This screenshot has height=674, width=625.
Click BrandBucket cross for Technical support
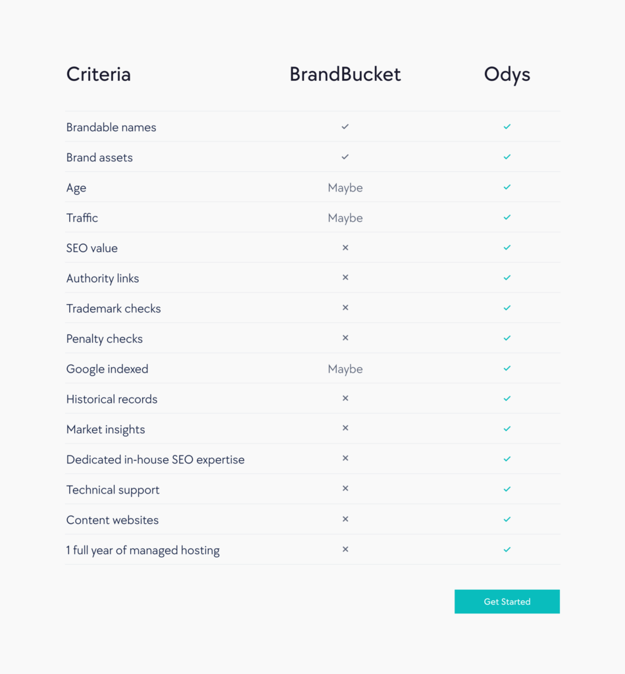[345, 489]
